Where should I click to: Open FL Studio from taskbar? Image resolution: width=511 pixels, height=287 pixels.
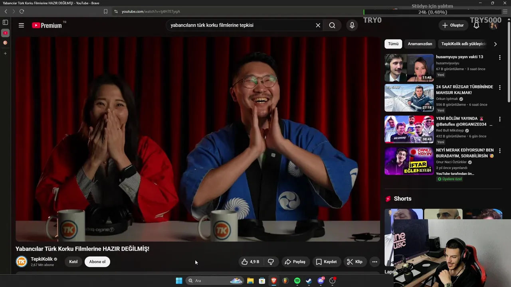point(285,281)
